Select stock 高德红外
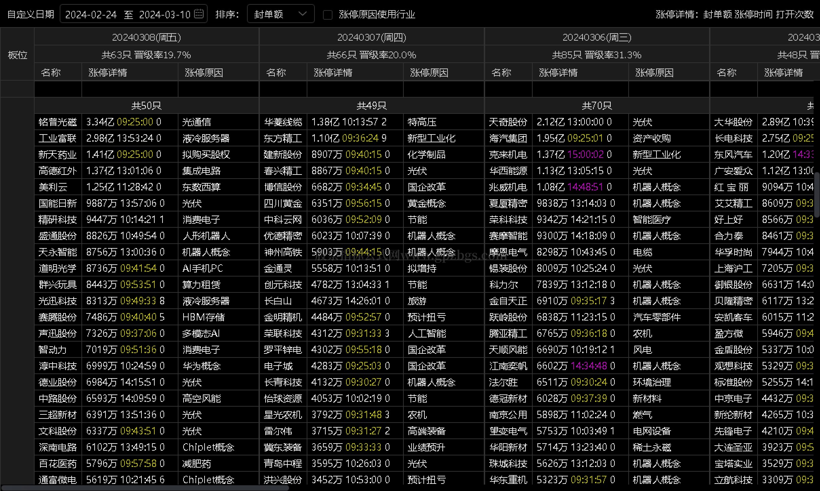 click(58, 170)
